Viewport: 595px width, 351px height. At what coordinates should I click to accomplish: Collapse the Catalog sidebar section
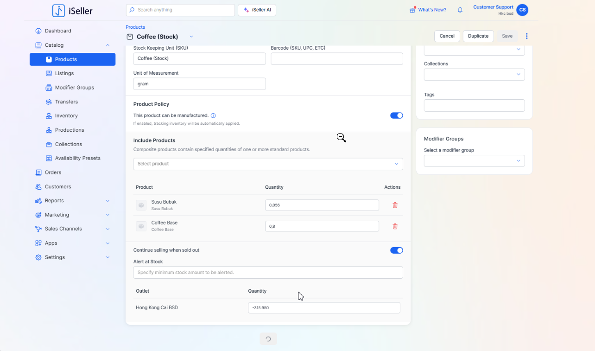point(108,45)
